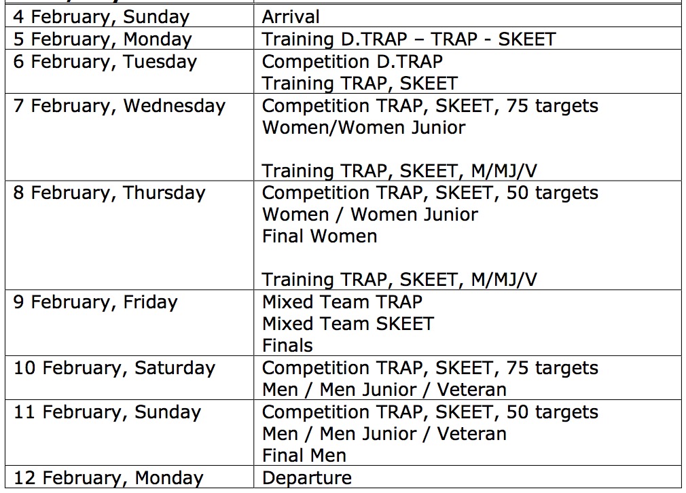Click '5 February, Monday' date cell
Screen dimensions: 686x493
click(x=129, y=39)
